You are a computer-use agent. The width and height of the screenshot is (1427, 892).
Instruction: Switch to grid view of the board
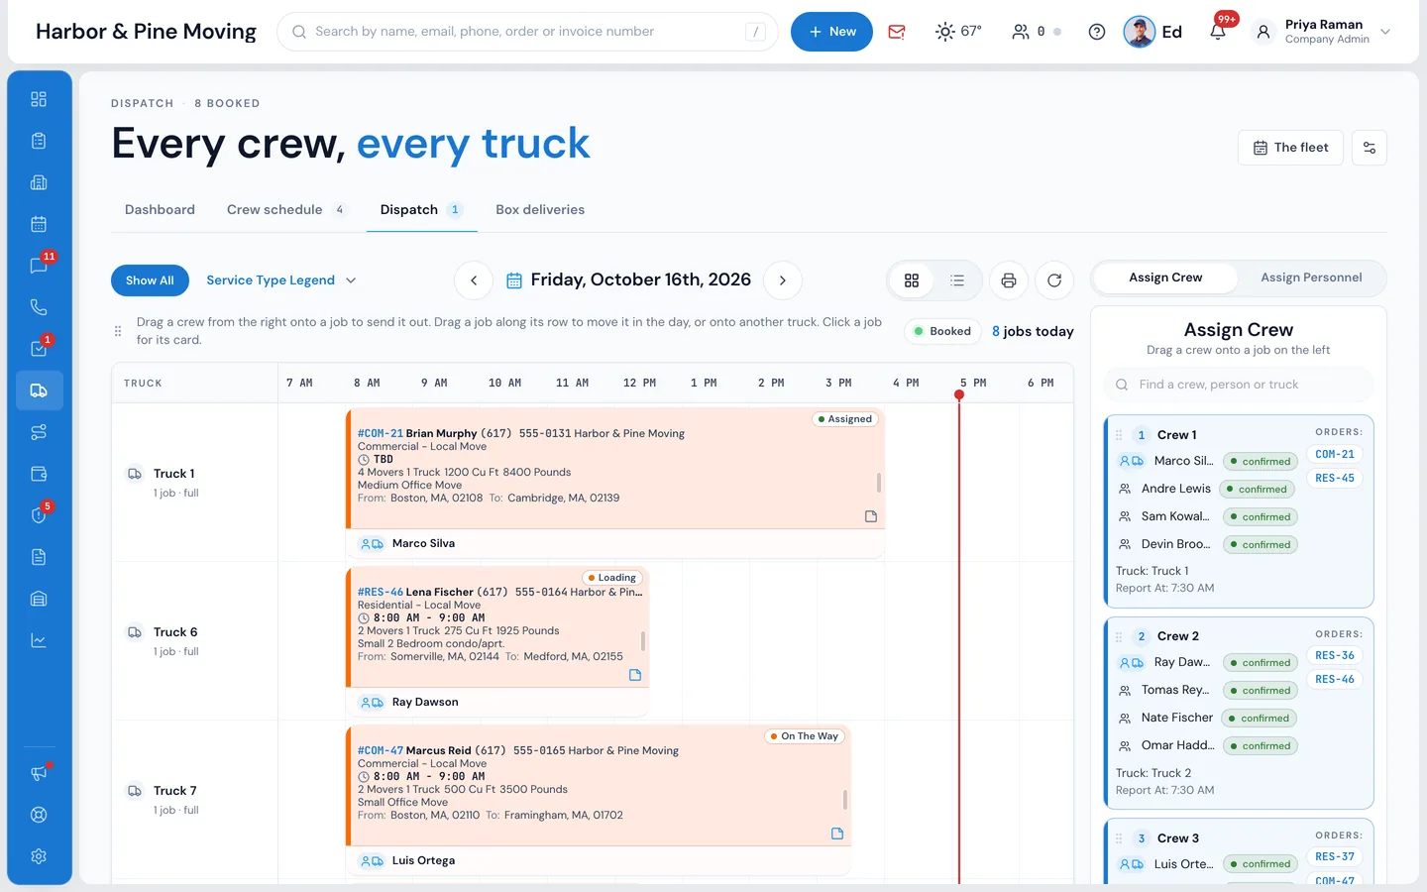pyautogui.click(x=912, y=280)
